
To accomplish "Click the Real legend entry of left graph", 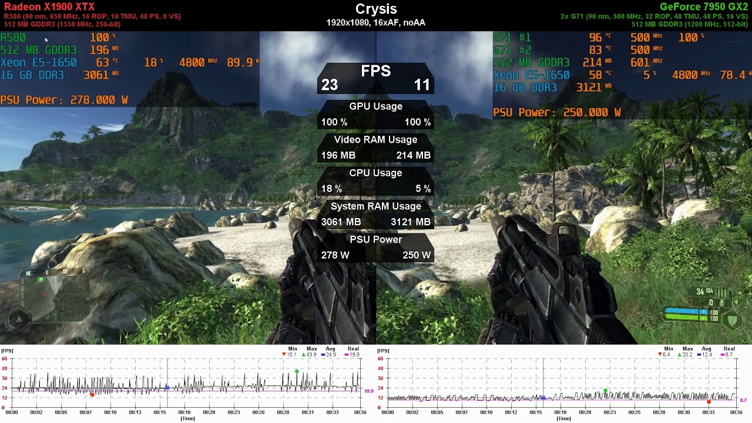I will tap(351, 355).
